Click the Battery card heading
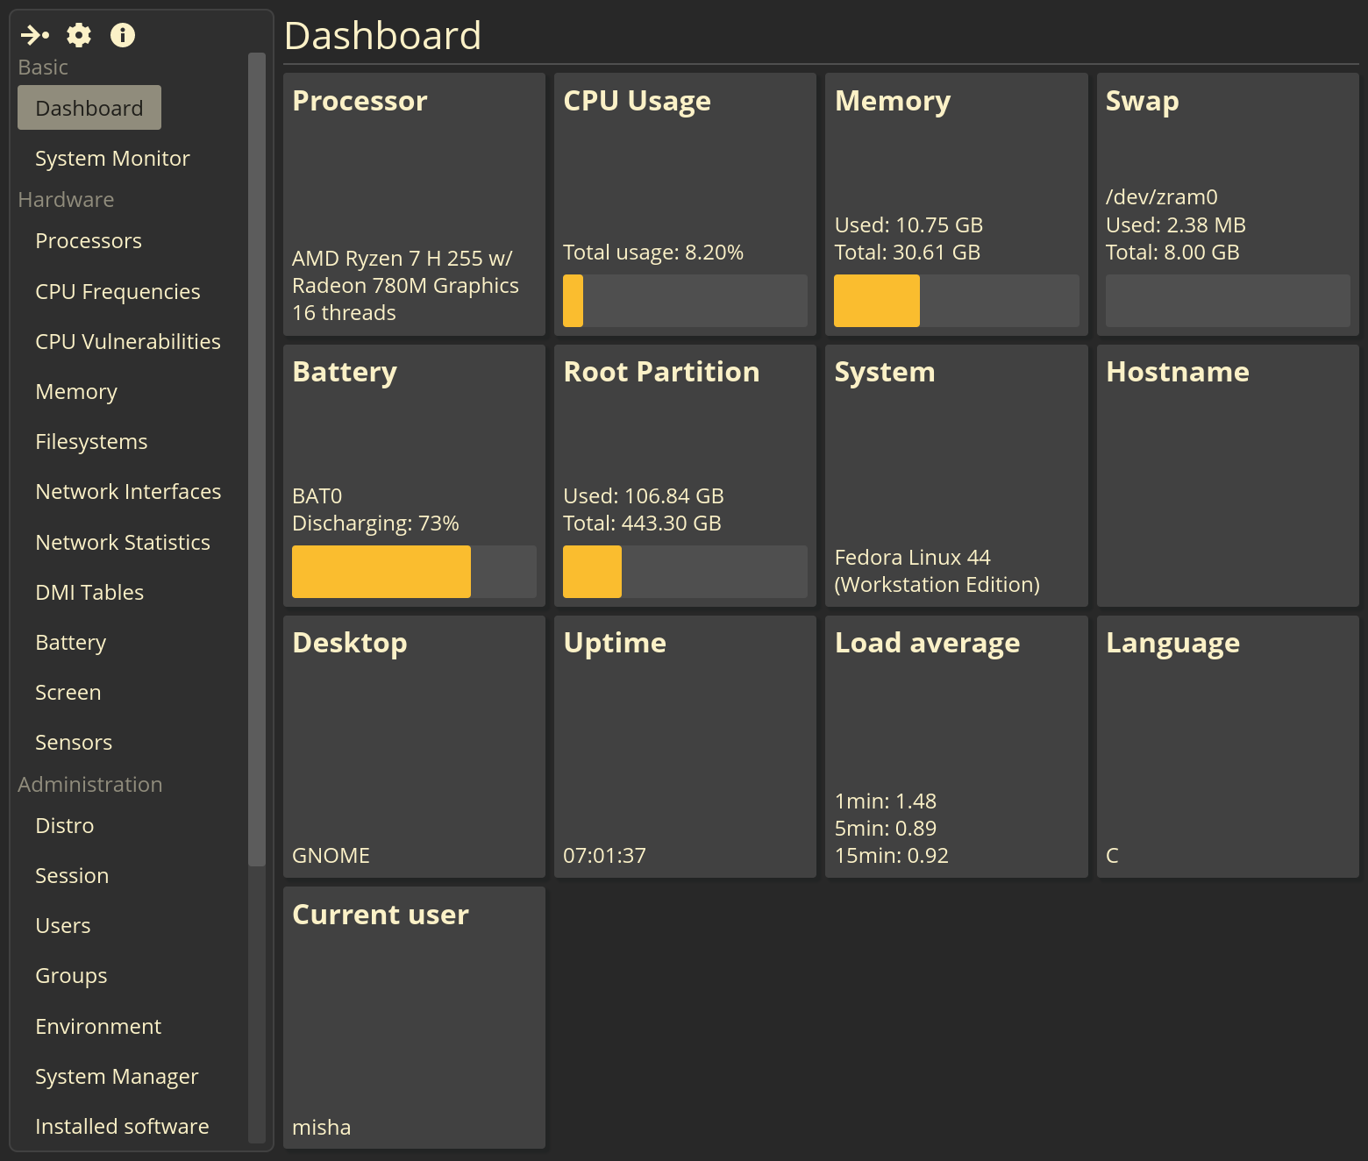The image size is (1368, 1161). [345, 372]
